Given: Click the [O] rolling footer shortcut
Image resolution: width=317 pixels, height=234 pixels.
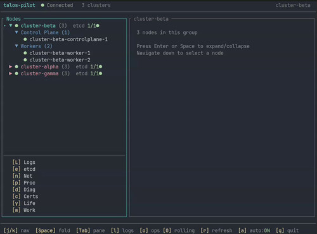Looking at the screenshot, I should pos(179,230).
